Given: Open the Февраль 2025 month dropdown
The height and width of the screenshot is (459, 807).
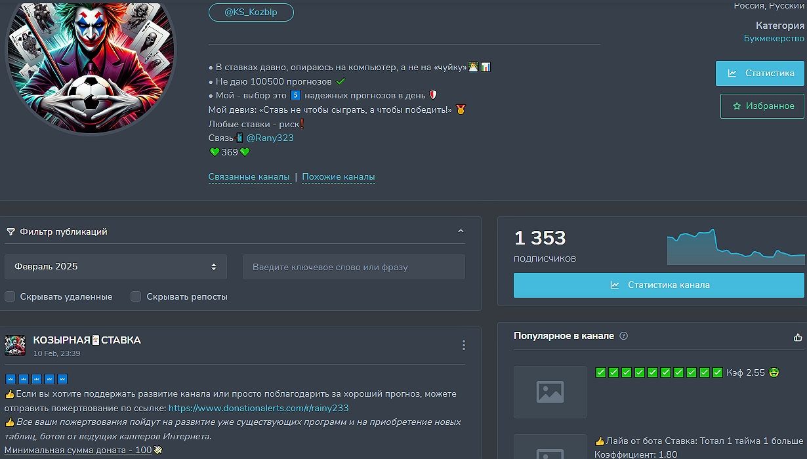Looking at the screenshot, I should click(115, 267).
